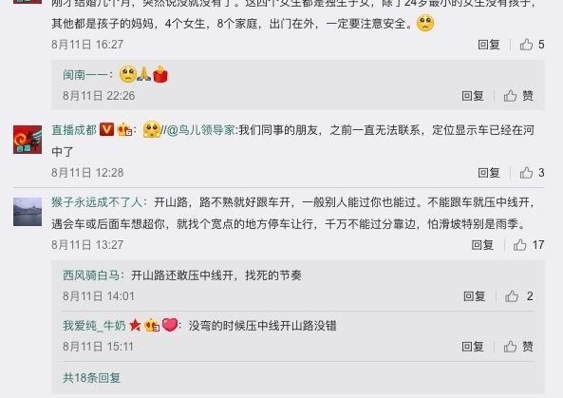Viewport: 563px width, 398px height.
Task: Open 西风骑白马's username link
Action: point(91,275)
